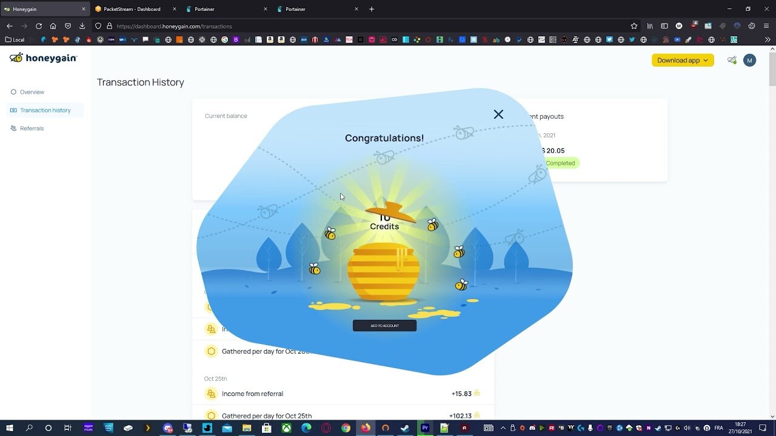Click the $20.05 payout amount
This screenshot has height=436, width=776.
(552, 151)
